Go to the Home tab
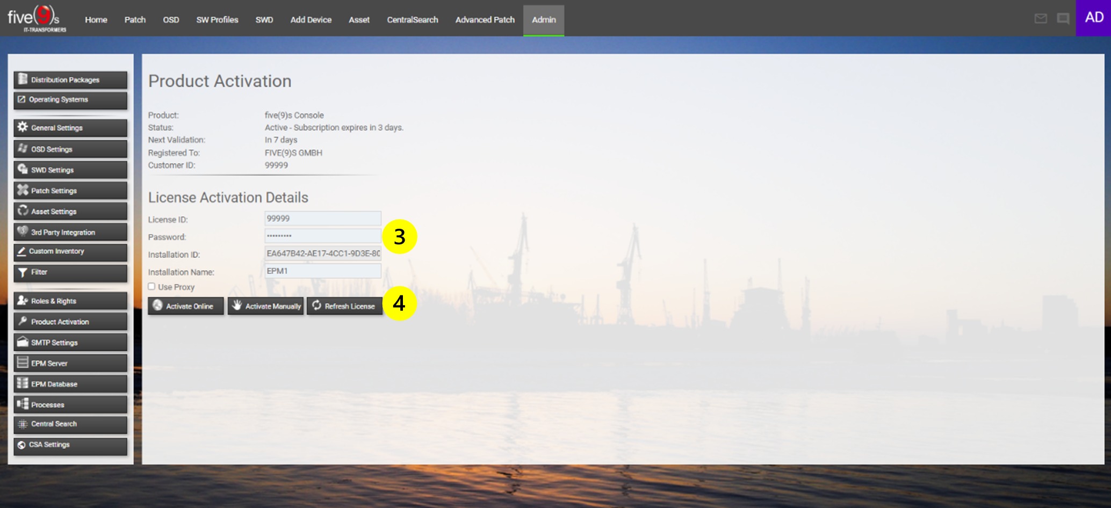 96,19
